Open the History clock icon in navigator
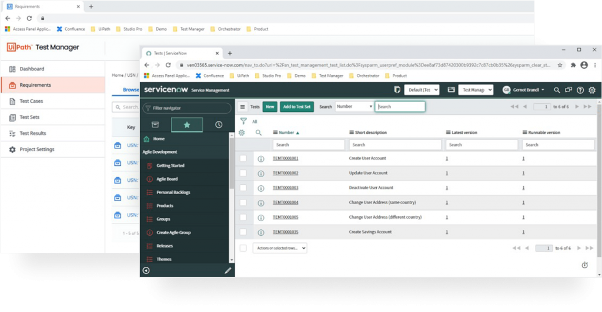The height and width of the screenshot is (312, 602). click(219, 124)
